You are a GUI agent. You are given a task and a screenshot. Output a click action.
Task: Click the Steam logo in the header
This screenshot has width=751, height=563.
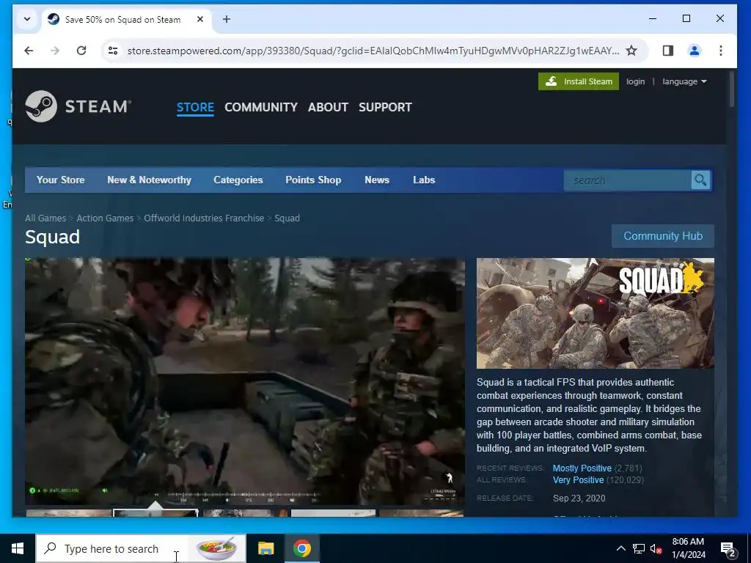coord(78,106)
